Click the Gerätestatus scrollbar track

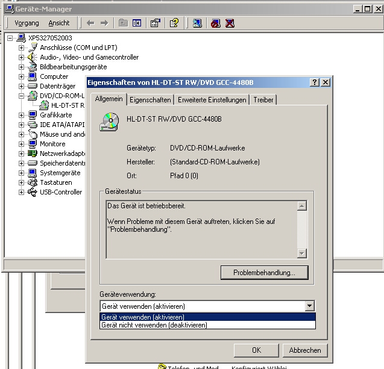[x=302, y=230]
